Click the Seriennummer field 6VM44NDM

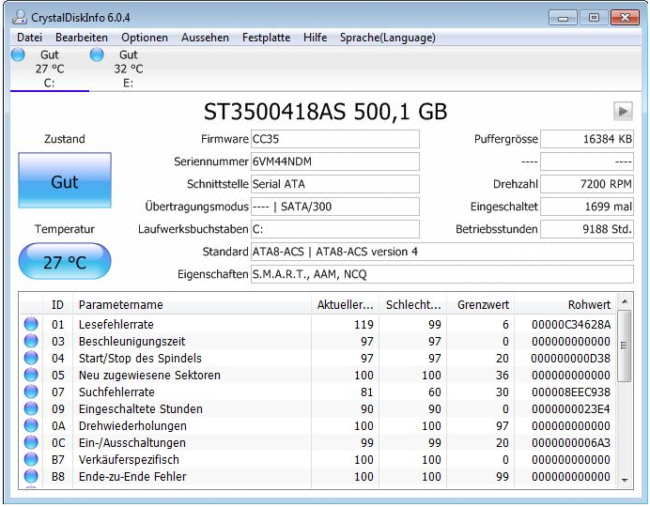[x=335, y=161]
